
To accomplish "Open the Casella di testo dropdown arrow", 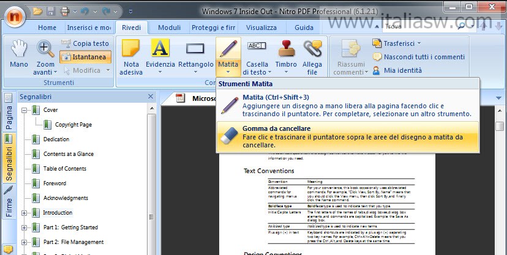I will [269, 72].
